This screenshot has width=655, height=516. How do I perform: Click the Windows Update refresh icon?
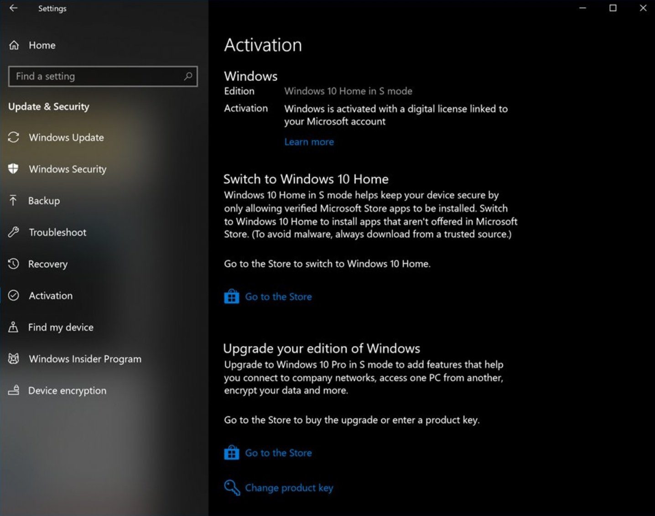click(14, 137)
